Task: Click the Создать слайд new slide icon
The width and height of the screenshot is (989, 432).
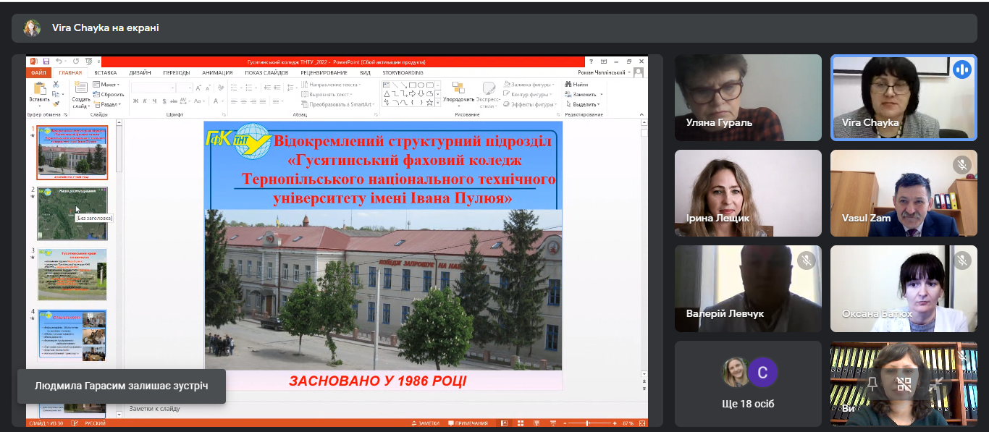Action: pos(81,87)
